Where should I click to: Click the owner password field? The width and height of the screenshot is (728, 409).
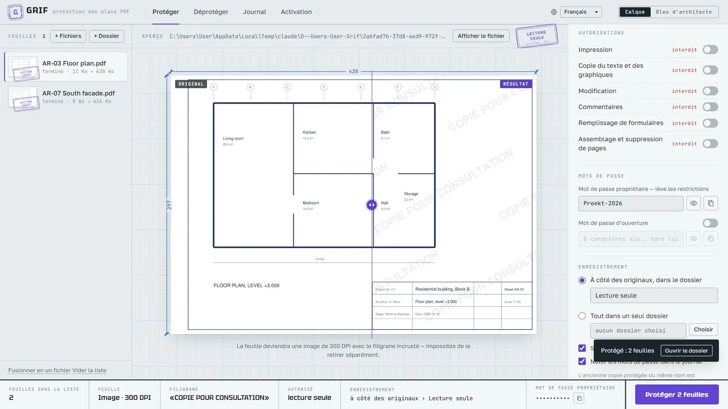point(631,203)
